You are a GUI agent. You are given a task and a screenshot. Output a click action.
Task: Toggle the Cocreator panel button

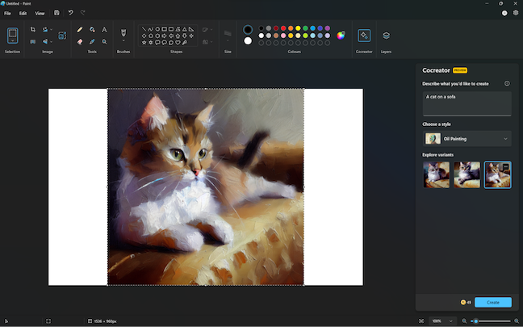(364, 36)
